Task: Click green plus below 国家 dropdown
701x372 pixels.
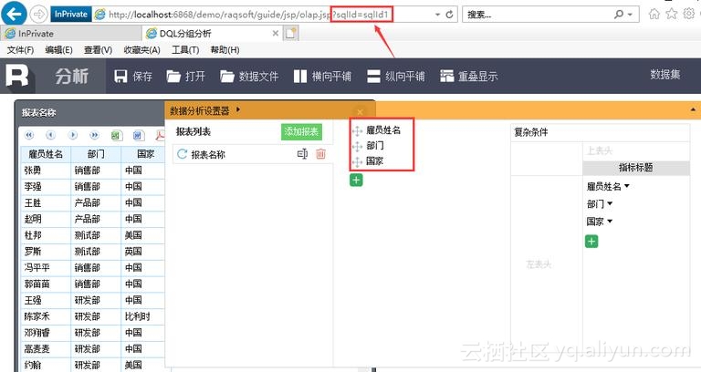Action: point(591,242)
